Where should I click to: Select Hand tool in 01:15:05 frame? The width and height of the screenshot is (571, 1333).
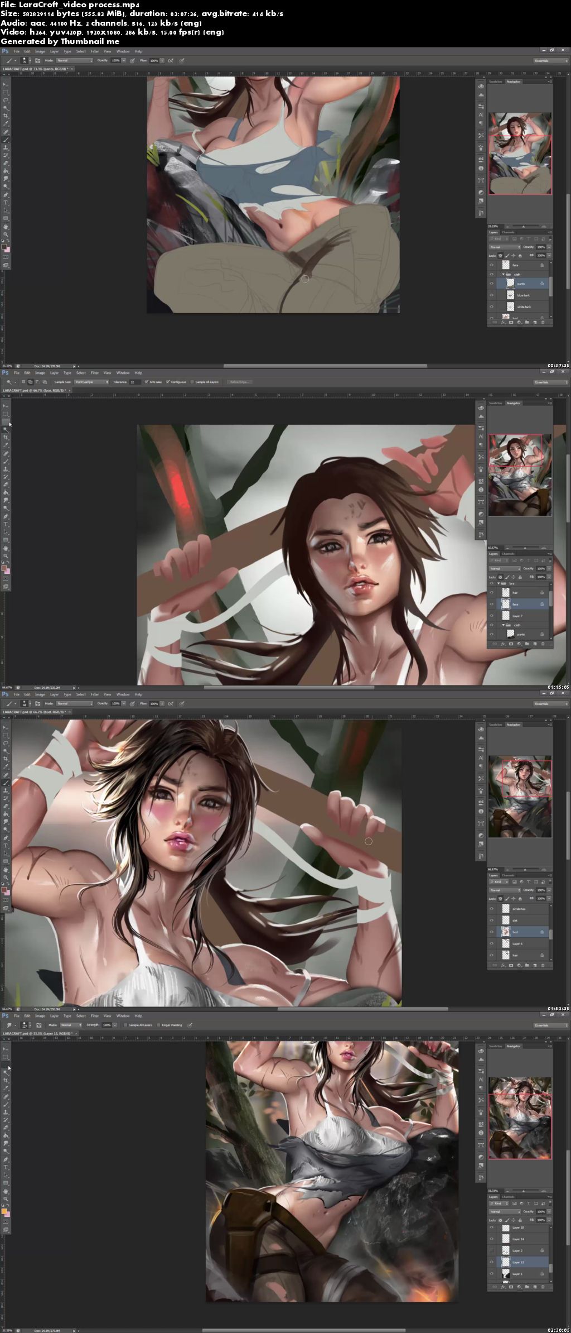(x=6, y=548)
